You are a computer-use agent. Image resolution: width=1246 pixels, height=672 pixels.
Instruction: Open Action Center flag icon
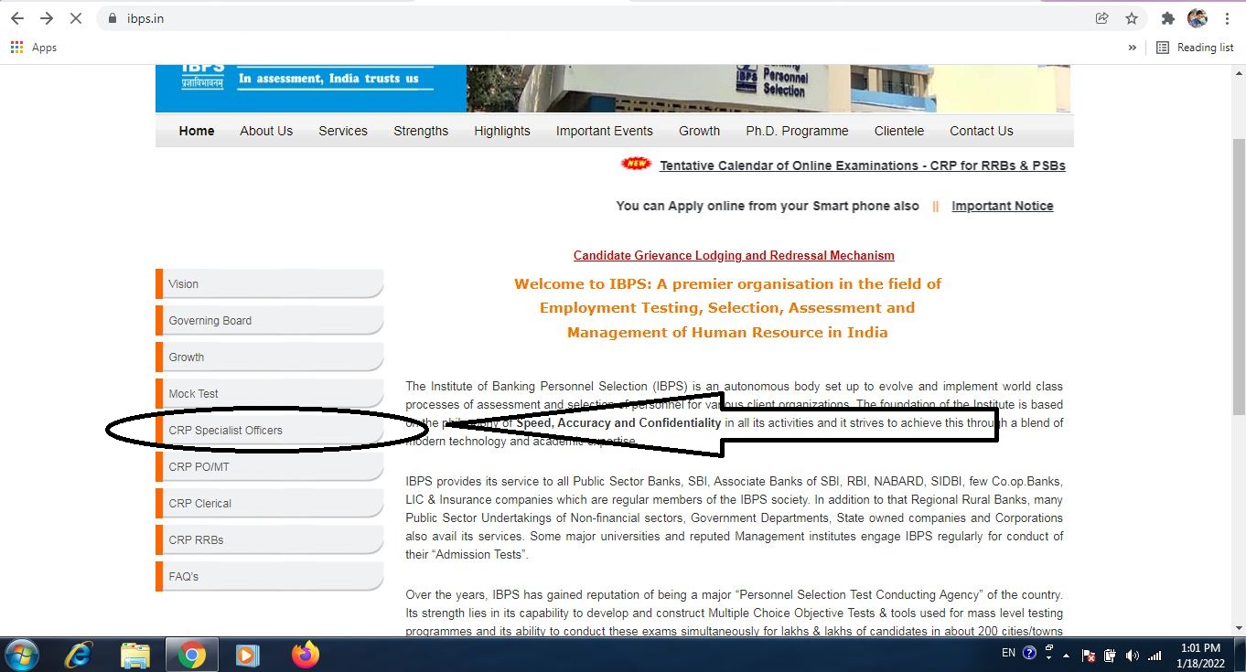tap(1089, 655)
